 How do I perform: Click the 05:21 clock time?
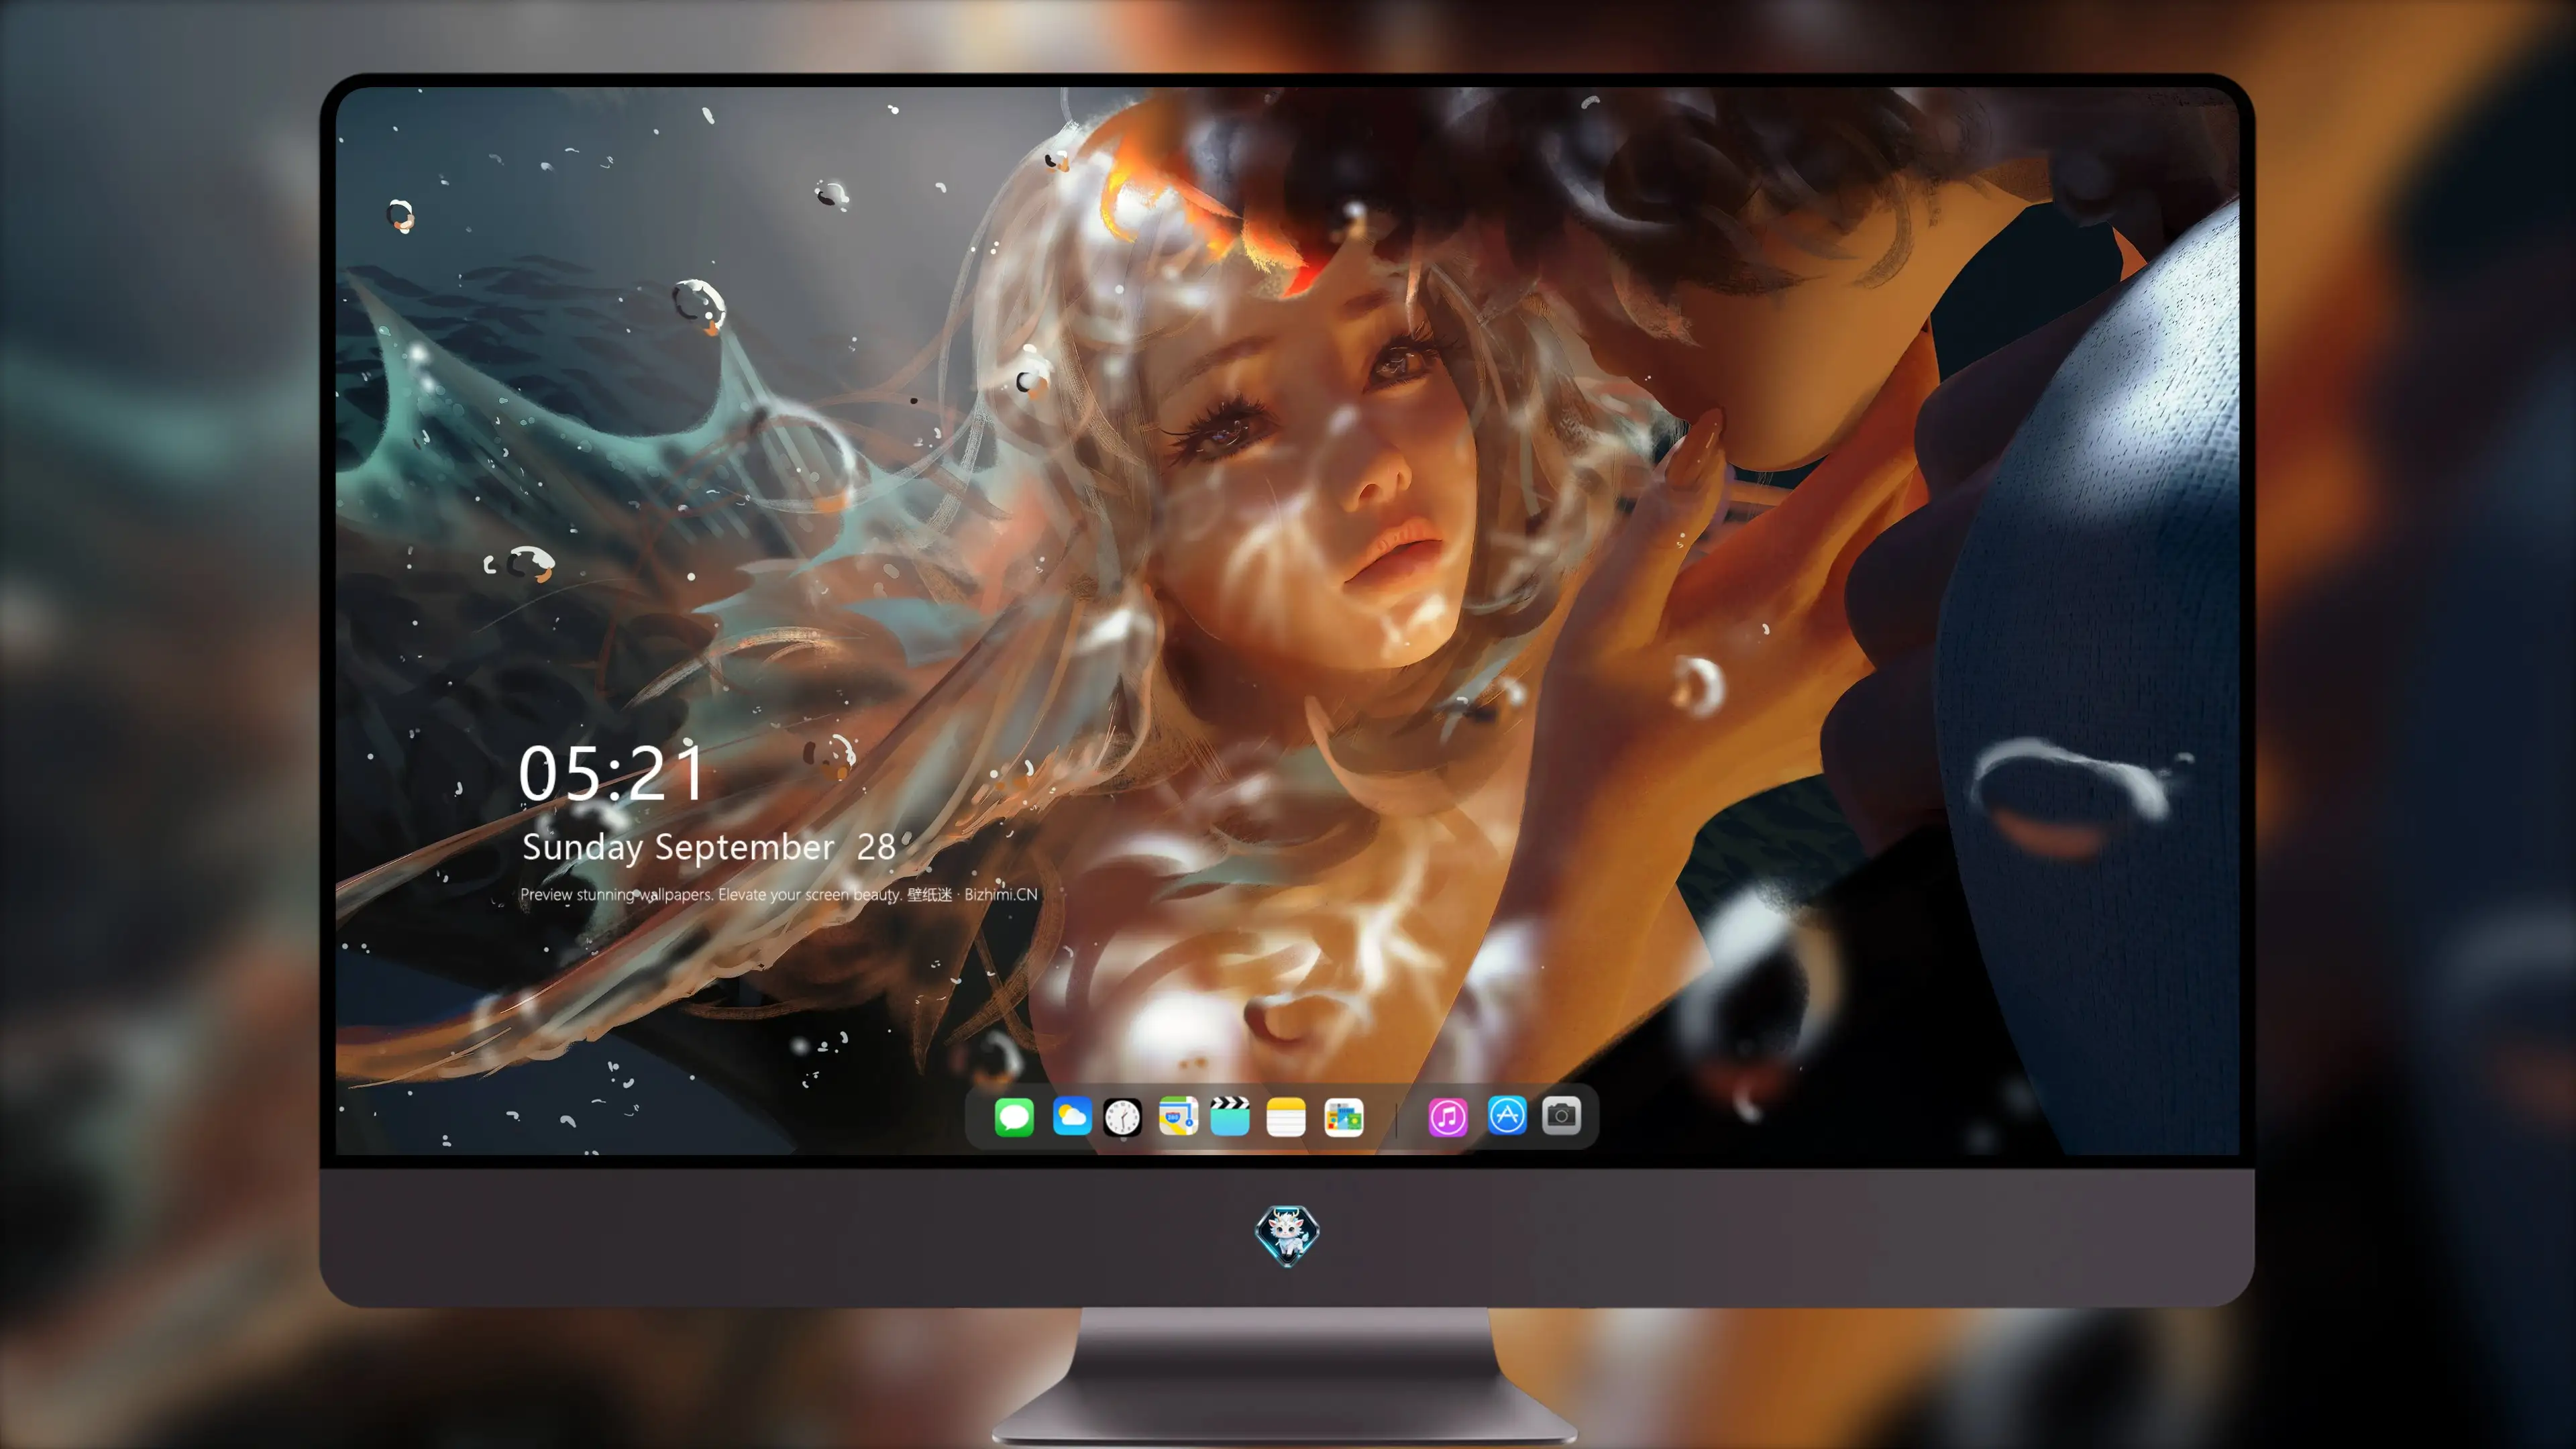(x=611, y=773)
